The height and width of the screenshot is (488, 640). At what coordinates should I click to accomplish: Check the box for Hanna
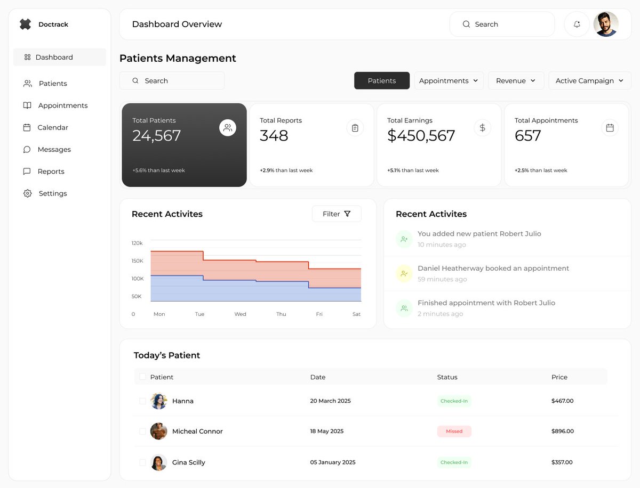click(142, 401)
